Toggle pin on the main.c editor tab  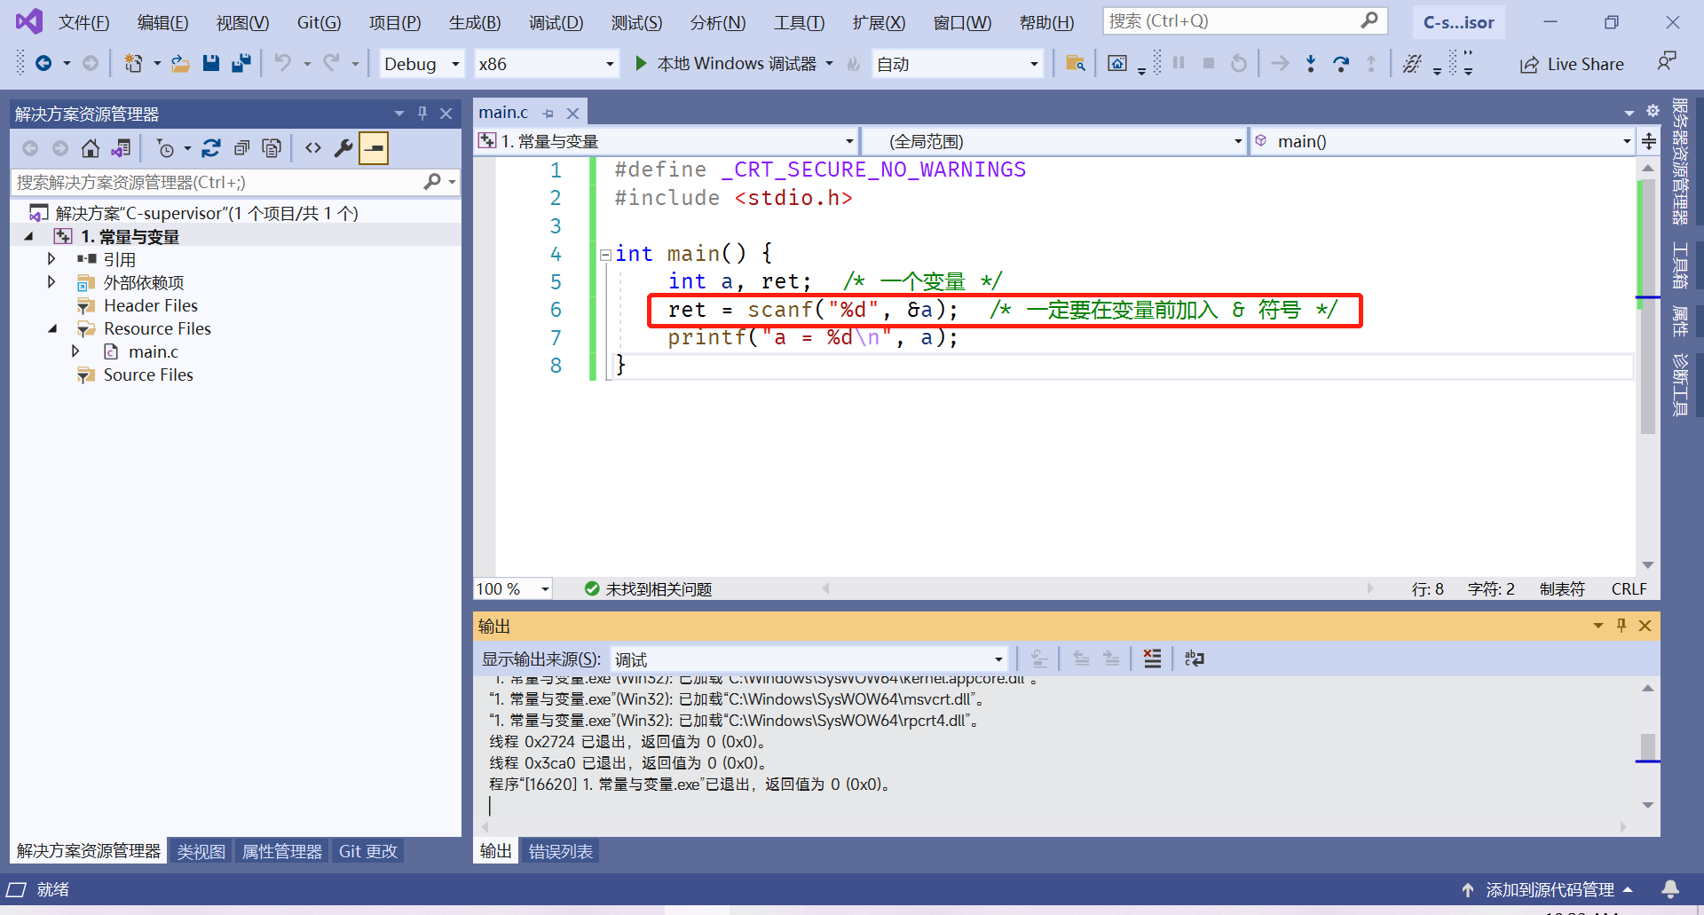[x=548, y=114]
